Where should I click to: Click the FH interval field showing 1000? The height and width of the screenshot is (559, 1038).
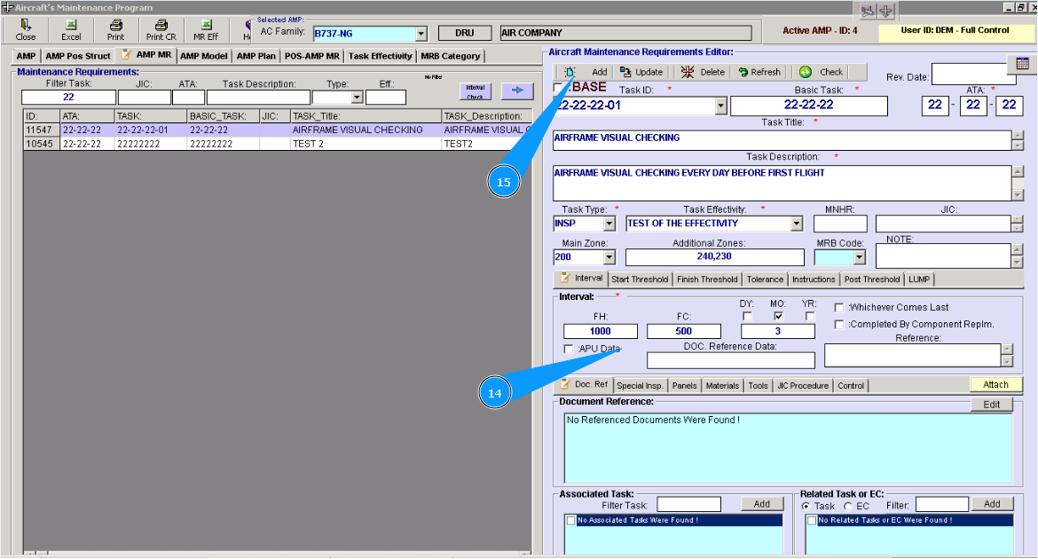[x=601, y=331]
